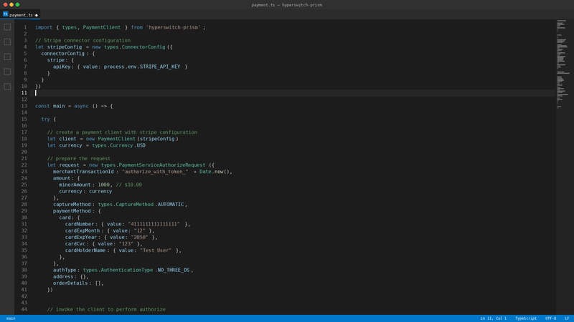Change LF end-of-line sequence

(567, 318)
